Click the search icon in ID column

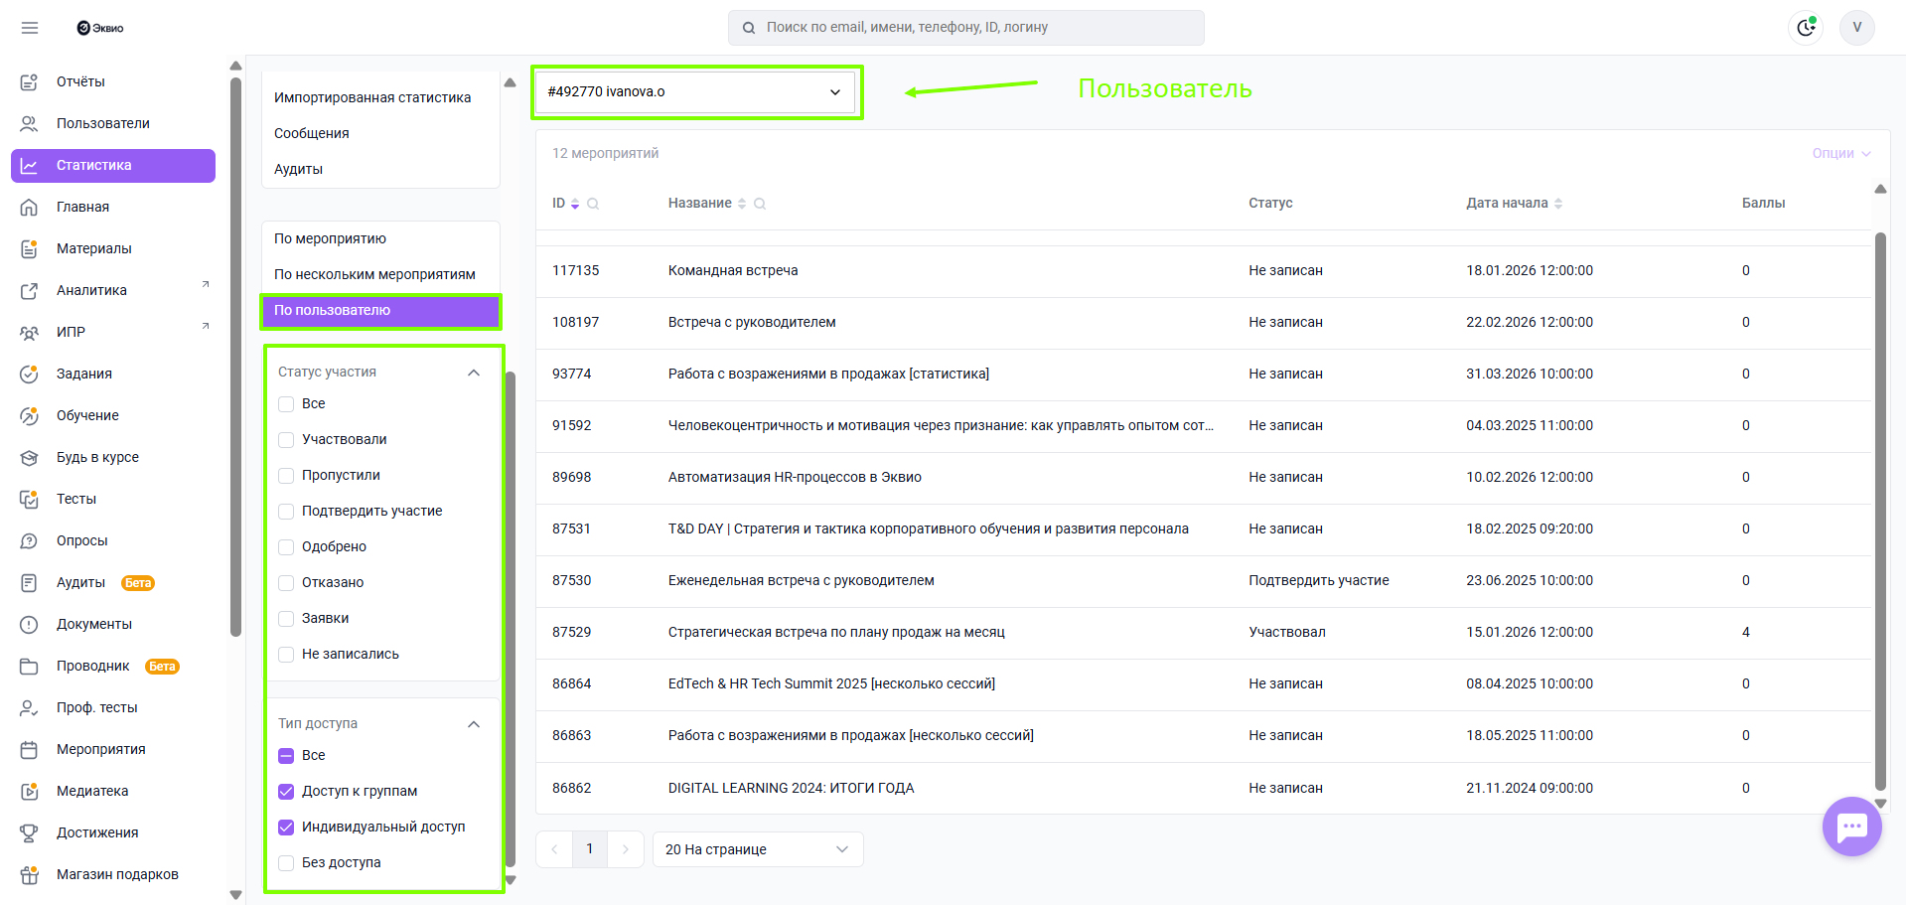[593, 204]
